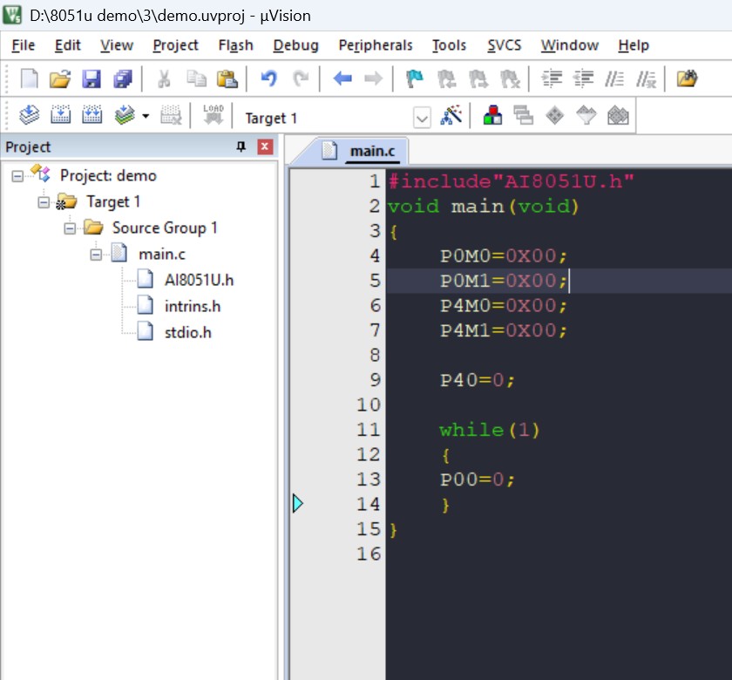Viewport: 732px width, 680px height.
Task: Open the Peripherals menu
Action: (x=375, y=45)
